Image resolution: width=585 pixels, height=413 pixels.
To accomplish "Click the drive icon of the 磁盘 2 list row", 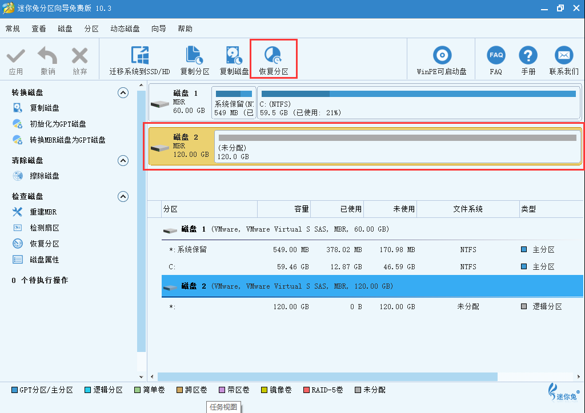I will click(170, 288).
